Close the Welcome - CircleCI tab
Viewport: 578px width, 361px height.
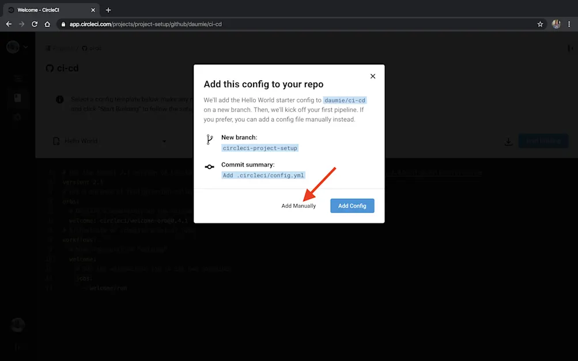point(93,10)
